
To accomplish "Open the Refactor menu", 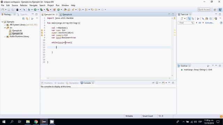I will point(24,6).
